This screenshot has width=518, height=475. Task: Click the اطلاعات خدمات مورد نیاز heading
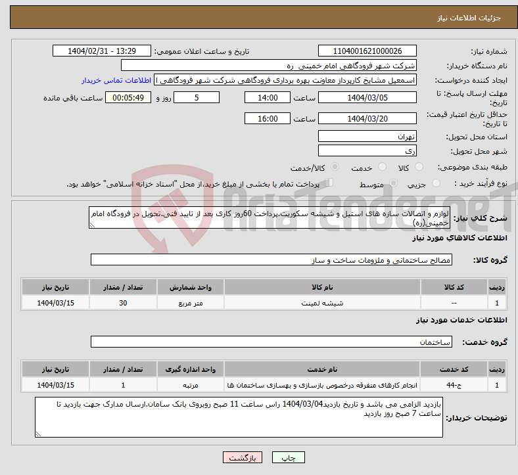(461, 319)
